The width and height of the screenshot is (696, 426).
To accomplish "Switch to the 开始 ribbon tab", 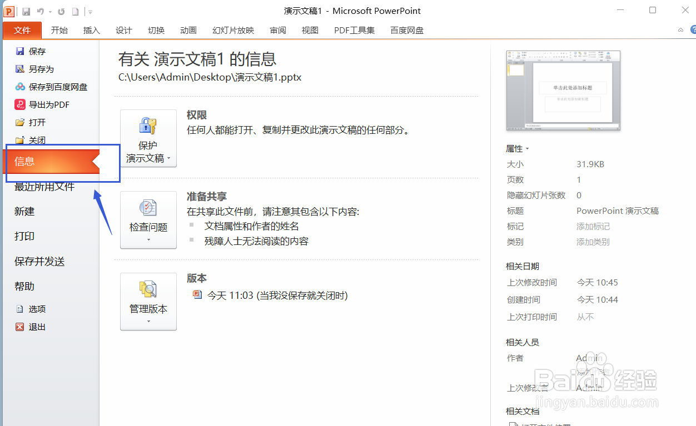I will (x=59, y=31).
